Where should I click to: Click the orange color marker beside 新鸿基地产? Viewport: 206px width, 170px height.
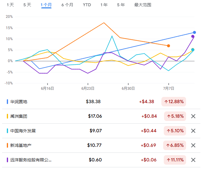click(7, 145)
